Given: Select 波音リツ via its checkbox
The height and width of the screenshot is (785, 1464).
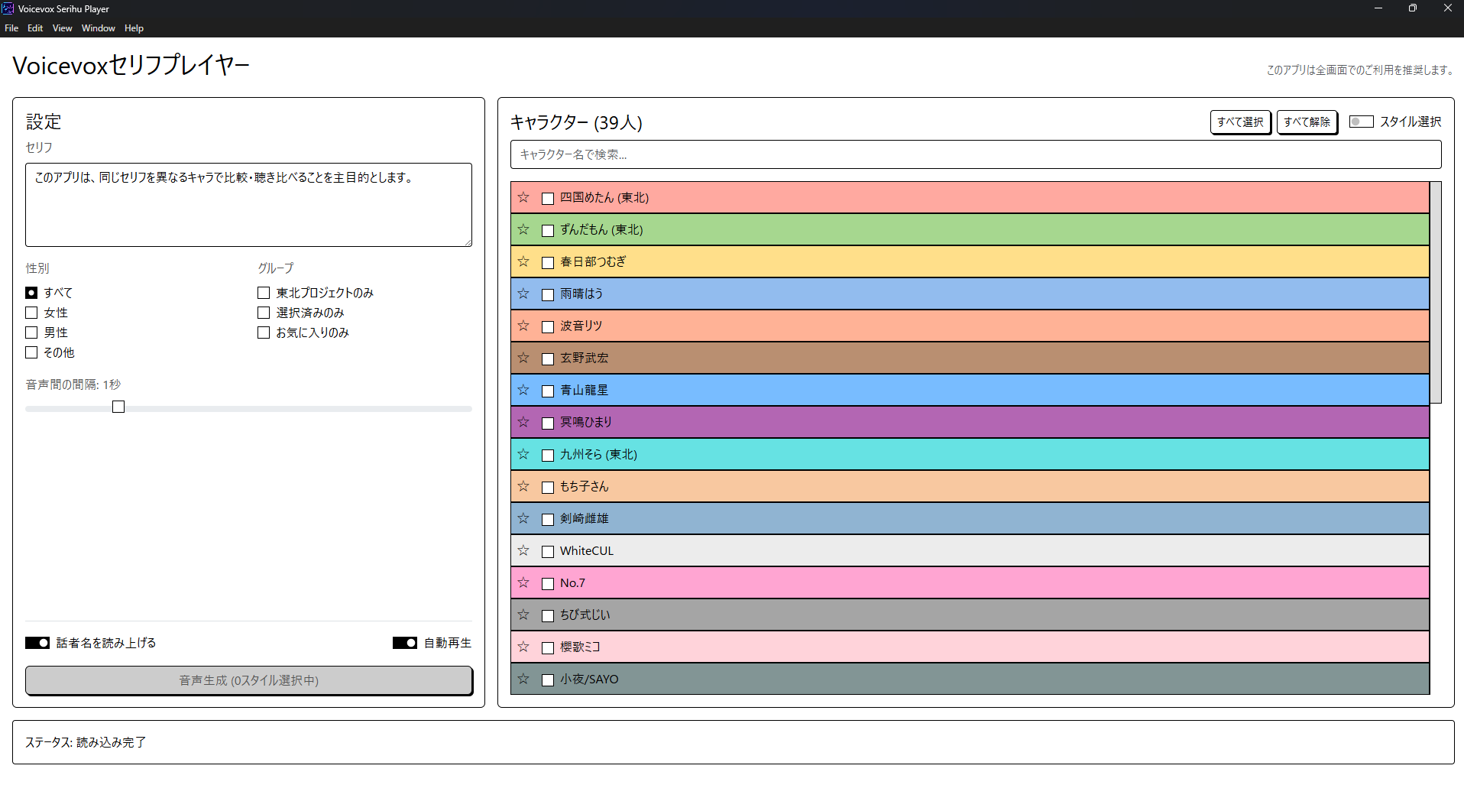Looking at the screenshot, I should 548,327.
